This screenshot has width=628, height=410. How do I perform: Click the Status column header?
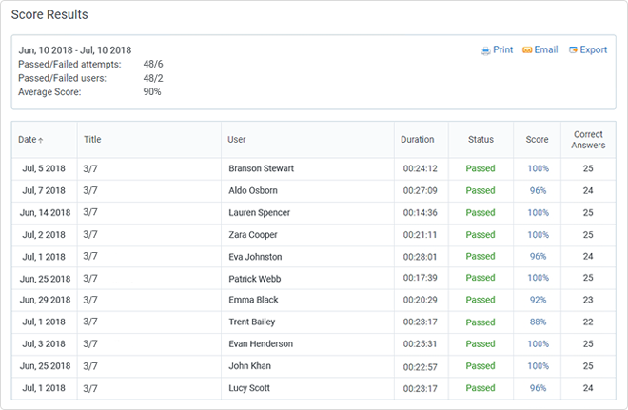pos(481,140)
